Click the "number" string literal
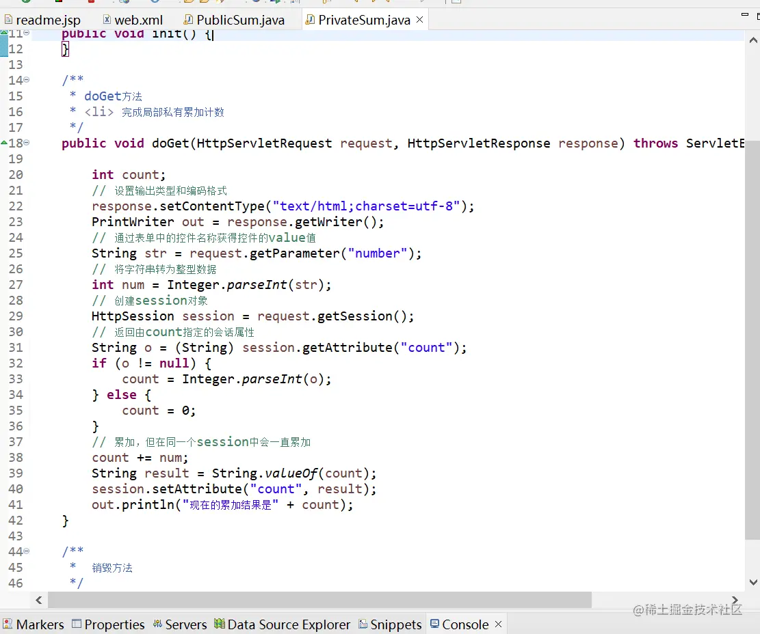760x634 pixels. [x=378, y=253]
